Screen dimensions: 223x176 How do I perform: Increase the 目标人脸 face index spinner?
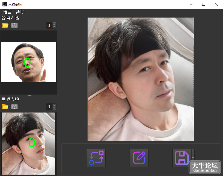pyautogui.click(x=54, y=105)
